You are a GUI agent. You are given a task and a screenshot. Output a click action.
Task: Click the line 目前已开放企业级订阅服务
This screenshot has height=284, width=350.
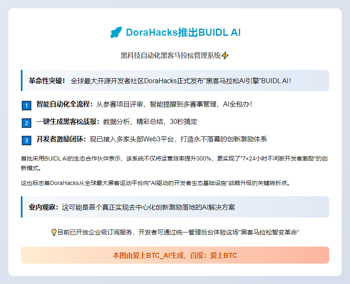[x=178, y=232]
